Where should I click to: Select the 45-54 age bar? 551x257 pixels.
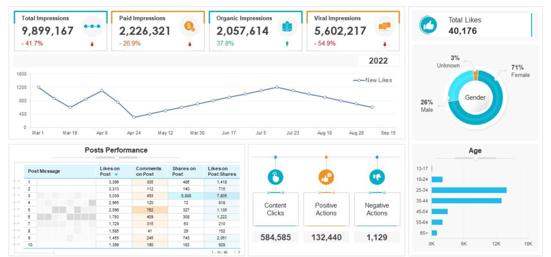(439, 211)
